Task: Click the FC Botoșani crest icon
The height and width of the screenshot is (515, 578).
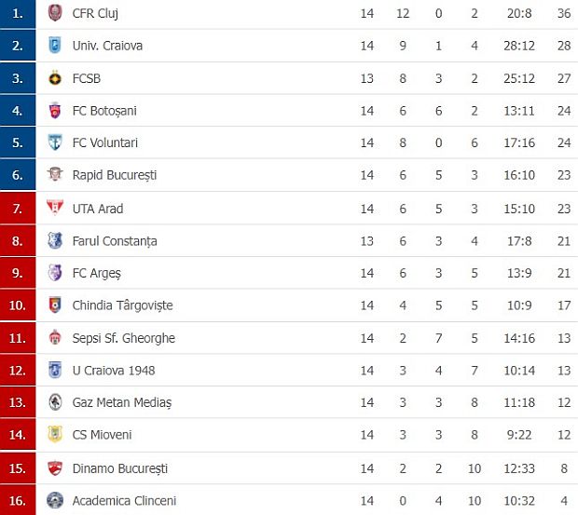Action: (55, 111)
